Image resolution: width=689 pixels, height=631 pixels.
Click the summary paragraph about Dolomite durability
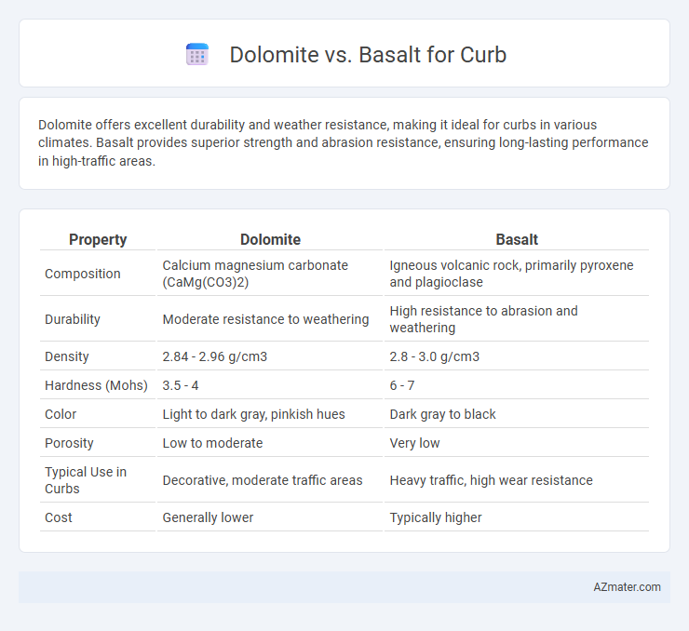(x=344, y=142)
